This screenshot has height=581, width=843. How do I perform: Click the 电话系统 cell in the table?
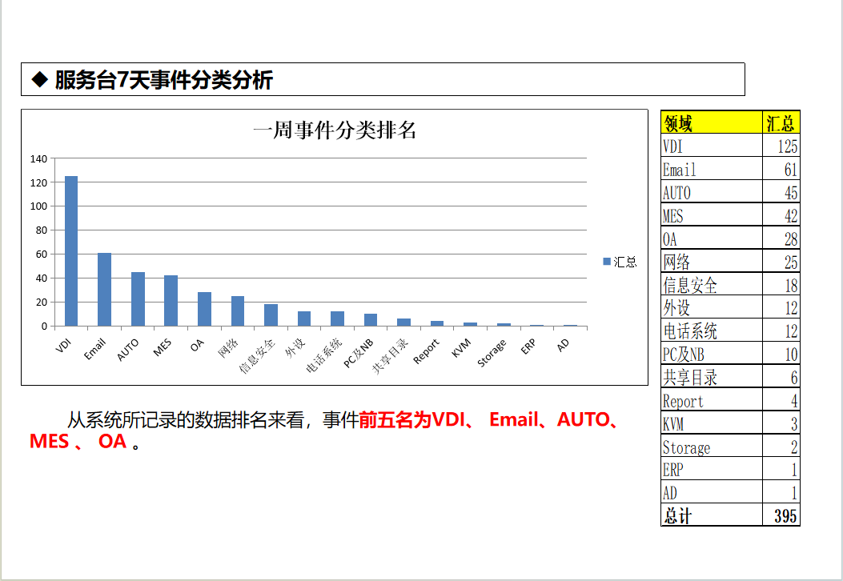coord(710,331)
